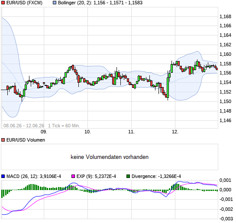Viewport: 236px width, 223px height.
Task: Click the tall green candle before the 12. gridline
Action: pos(168,85)
